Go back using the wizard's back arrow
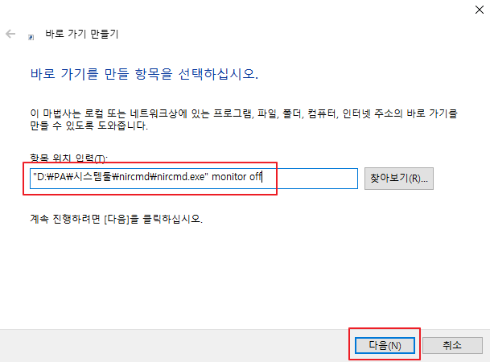The width and height of the screenshot is (490, 362). coord(10,34)
